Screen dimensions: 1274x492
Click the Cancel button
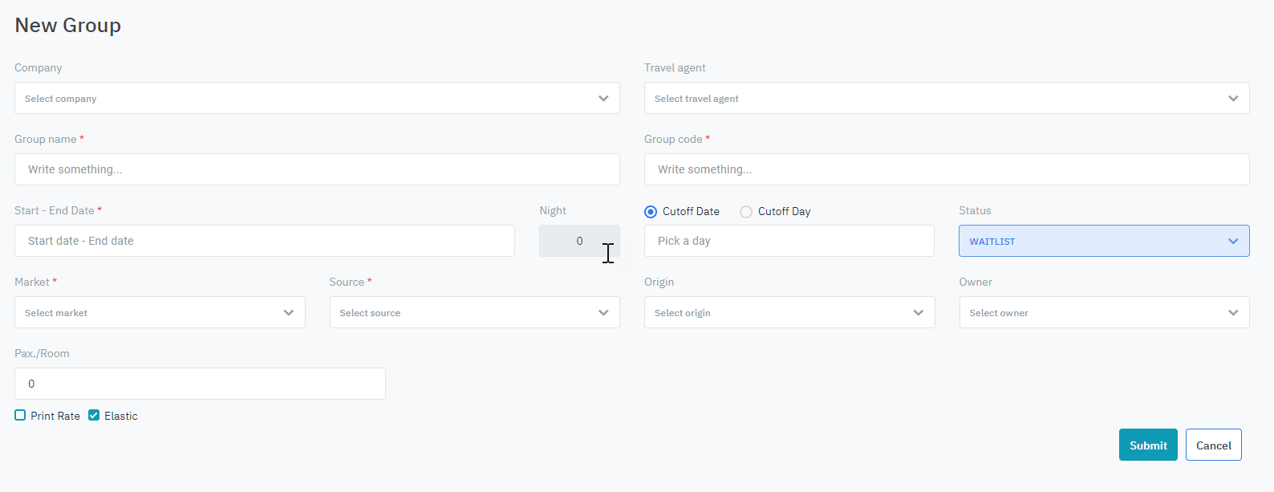(x=1213, y=445)
